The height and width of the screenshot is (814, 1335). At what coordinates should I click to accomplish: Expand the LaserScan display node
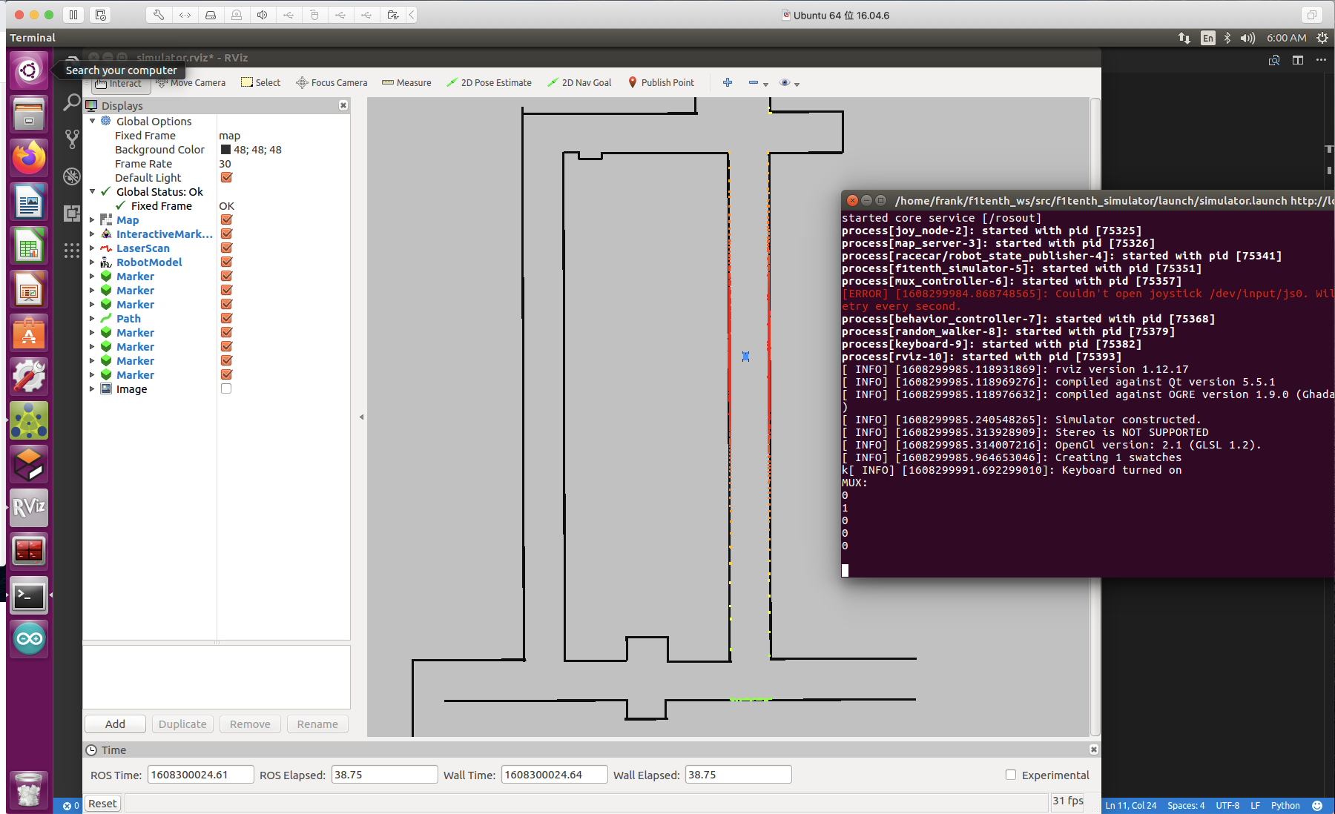pyautogui.click(x=92, y=248)
